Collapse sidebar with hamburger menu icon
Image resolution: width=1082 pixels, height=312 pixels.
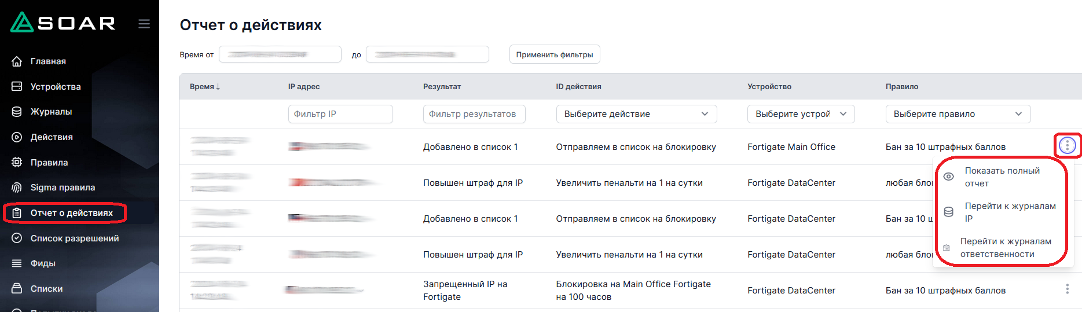coord(144,24)
